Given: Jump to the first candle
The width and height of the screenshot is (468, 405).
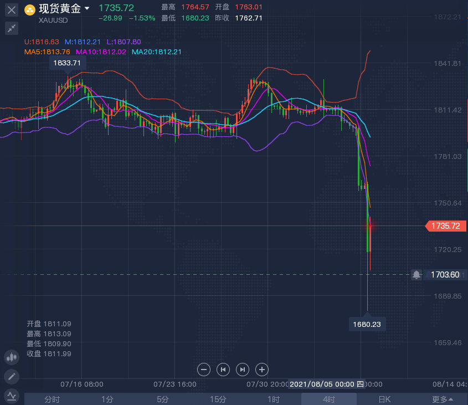Looking at the screenshot, I should [x=223, y=370].
